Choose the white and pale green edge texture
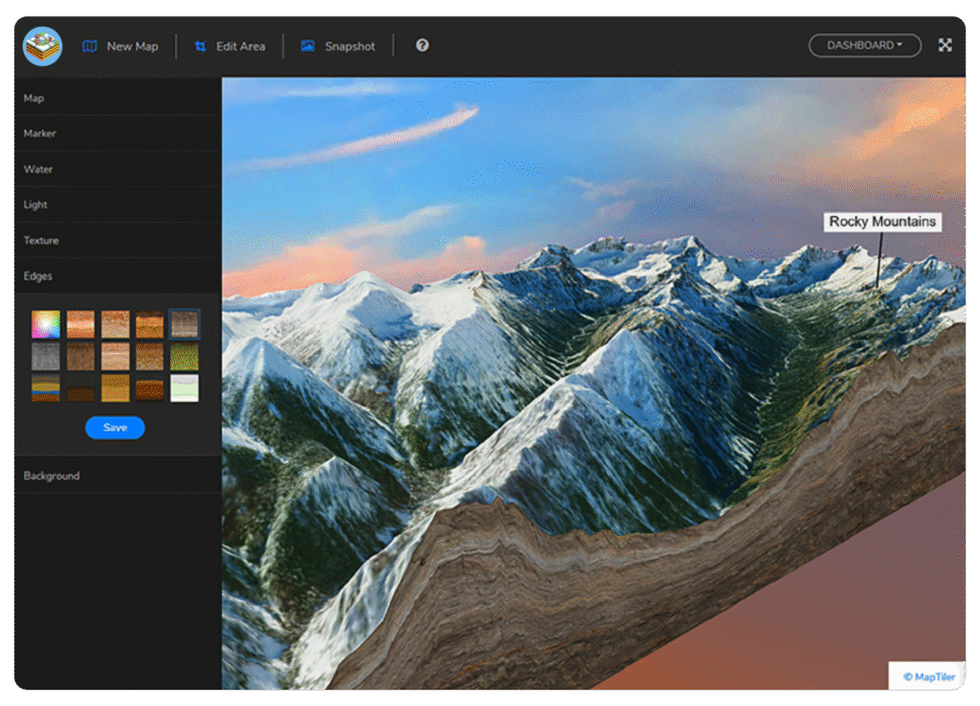 click(185, 388)
